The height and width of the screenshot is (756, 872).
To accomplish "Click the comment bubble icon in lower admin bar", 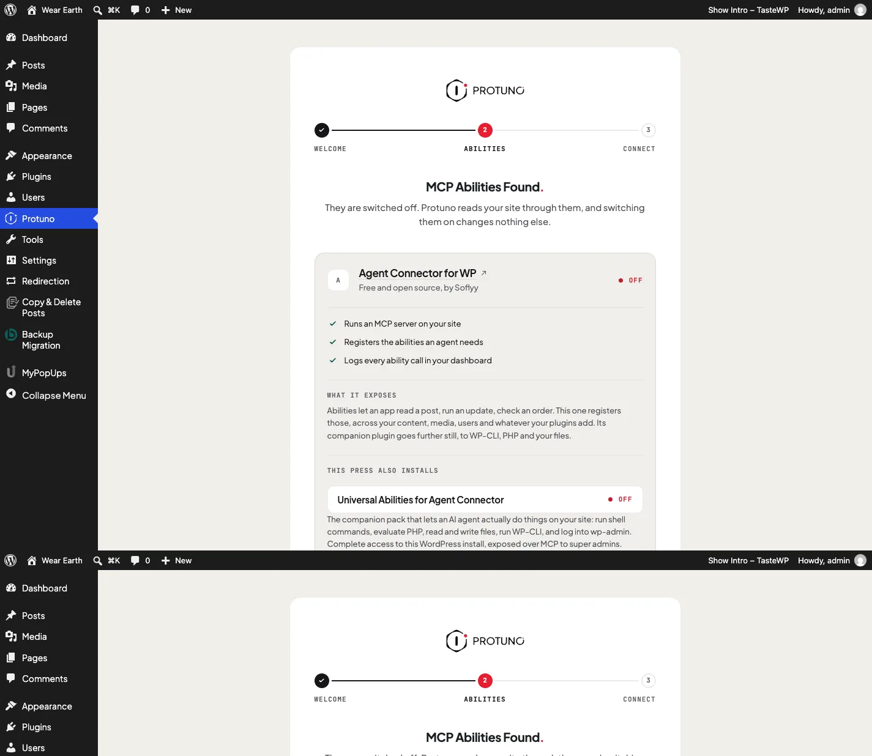I will tap(135, 561).
